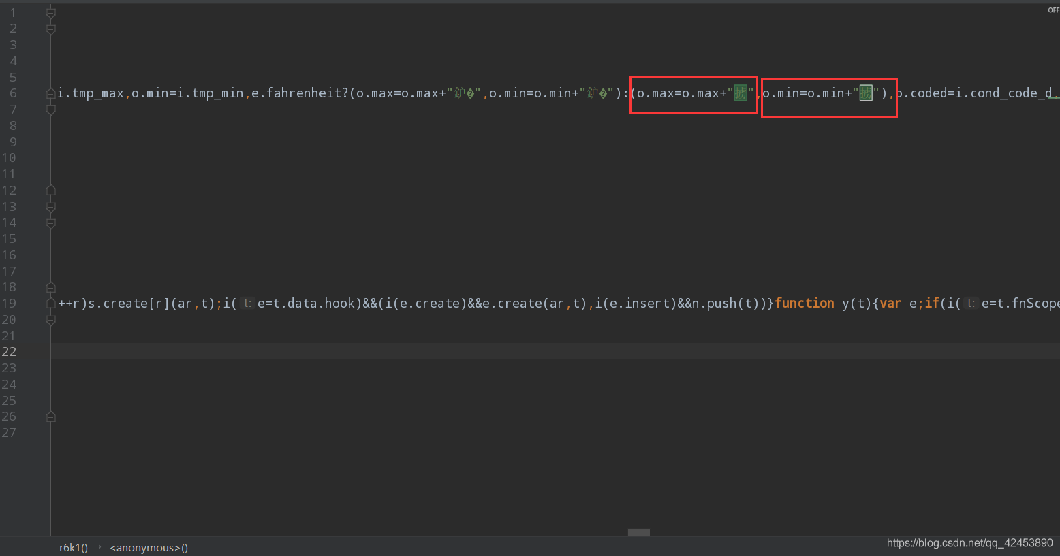
Task: Click 'e=t.data.hook' in line 19
Action: click(306, 304)
